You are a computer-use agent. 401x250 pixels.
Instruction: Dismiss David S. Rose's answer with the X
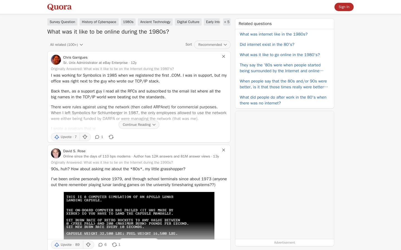(x=224, y=150)
